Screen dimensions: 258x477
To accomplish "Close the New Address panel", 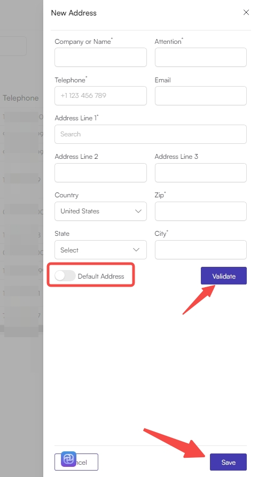I will [x=246, y=12].
